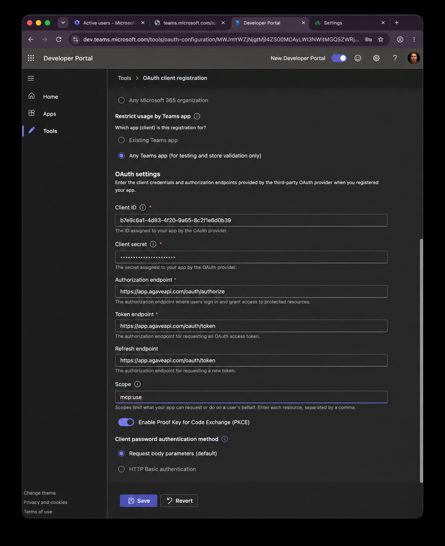Click into the Client secret field

coord(251,257)
